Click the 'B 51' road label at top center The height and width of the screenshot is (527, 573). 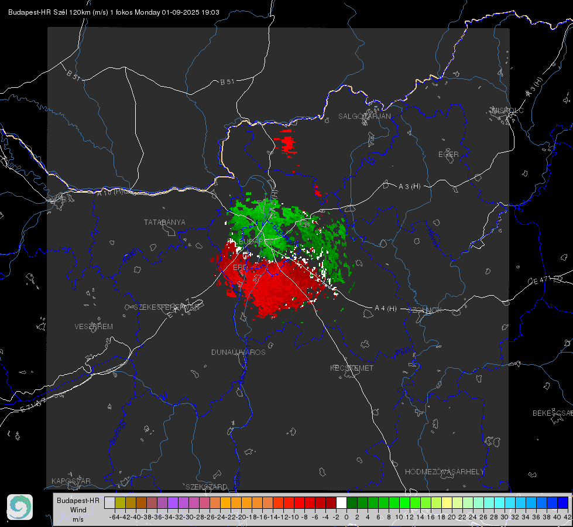point(227,82)
